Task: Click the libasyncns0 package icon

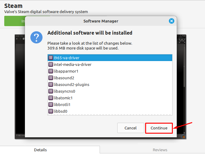Action: [x=51, y=91]
